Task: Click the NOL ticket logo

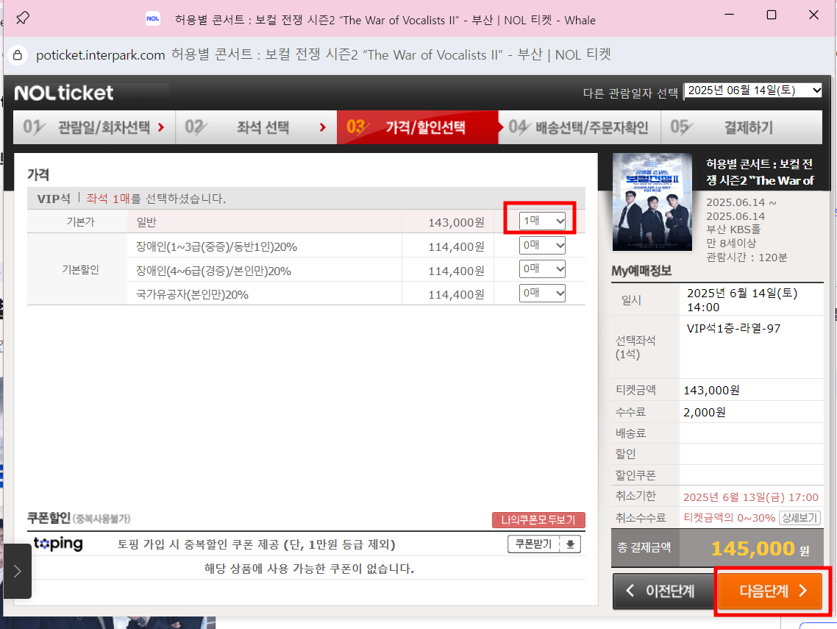Action: [x=63, y=93]
